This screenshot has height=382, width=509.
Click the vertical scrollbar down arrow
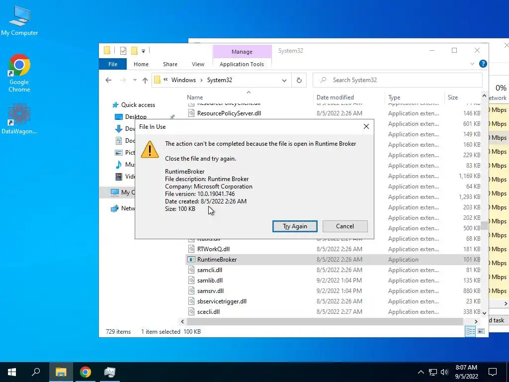coord(484,313)
